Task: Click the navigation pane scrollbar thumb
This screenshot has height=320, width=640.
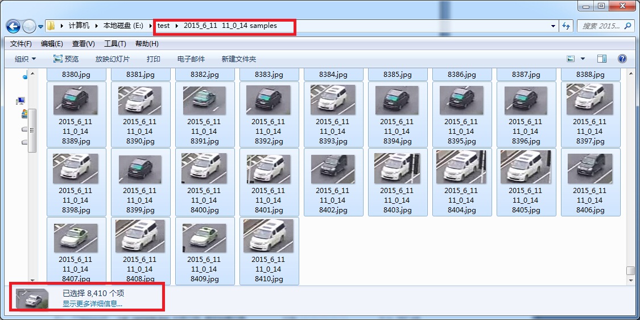Action: (32, 130)
